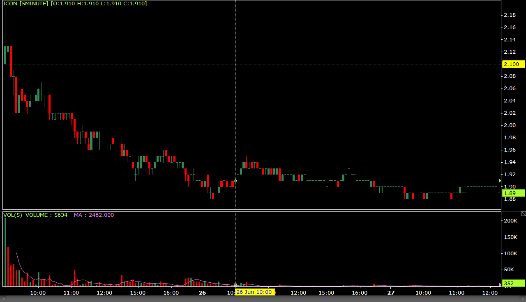Click the 2.18 price axis label
This screenshot has width=526, height=302.
[510, 15]
